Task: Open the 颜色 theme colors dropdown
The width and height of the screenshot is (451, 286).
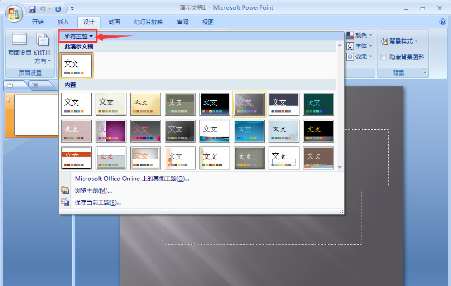Action: [359, 35]
